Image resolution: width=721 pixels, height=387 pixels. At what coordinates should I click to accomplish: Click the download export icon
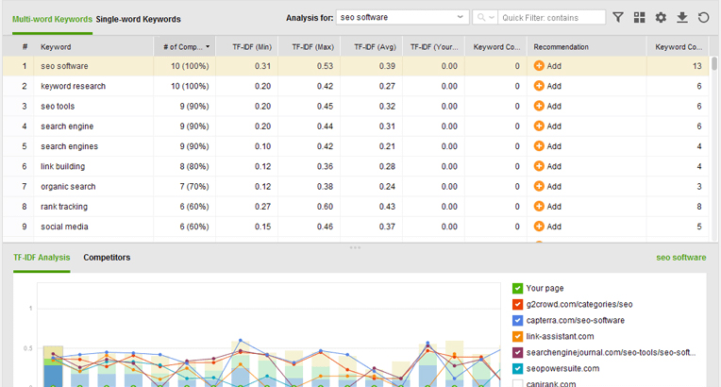coord(682,17)
